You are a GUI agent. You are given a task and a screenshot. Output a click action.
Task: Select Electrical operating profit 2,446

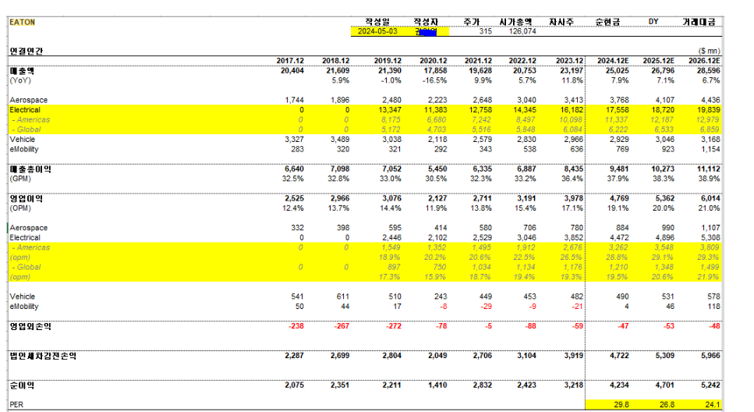(391, 238)
